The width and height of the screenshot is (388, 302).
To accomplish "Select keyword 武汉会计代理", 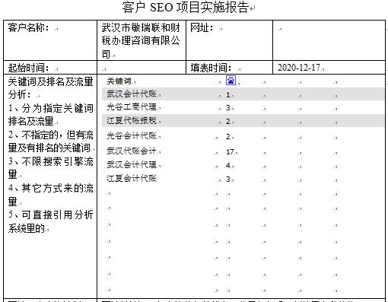I will tap(132, 165).
